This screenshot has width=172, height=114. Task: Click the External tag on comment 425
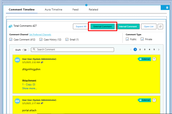pyautogui.click(x=144, y=59)
